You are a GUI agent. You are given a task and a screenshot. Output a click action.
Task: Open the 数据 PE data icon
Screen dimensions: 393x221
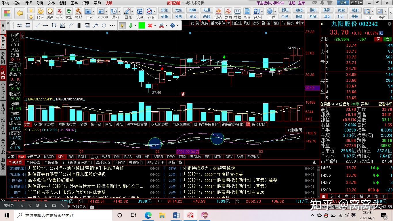tap(238, 13)
